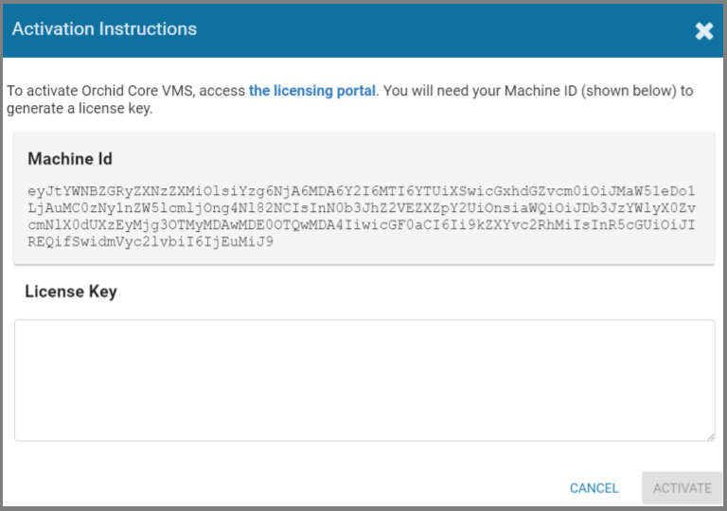This screenshot has height=511, width=727.
Task: Click the machine ID line starting with eyJtYWNB
Action: (363, 190)
